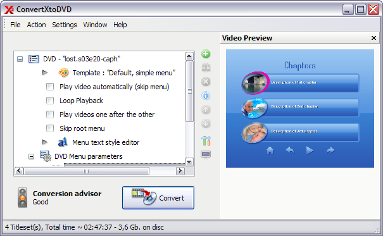
Task: Open the Settings menu
Action: click(x=65, y=25)
